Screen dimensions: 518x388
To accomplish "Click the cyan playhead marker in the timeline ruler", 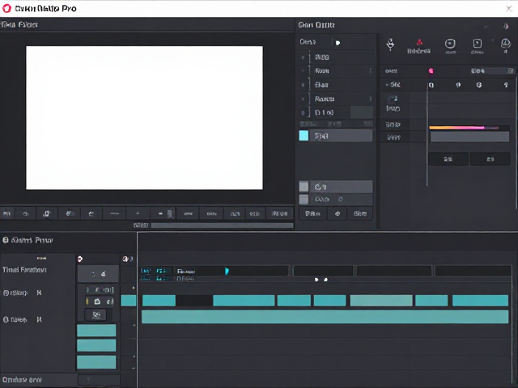I will [x=227, y=272].
